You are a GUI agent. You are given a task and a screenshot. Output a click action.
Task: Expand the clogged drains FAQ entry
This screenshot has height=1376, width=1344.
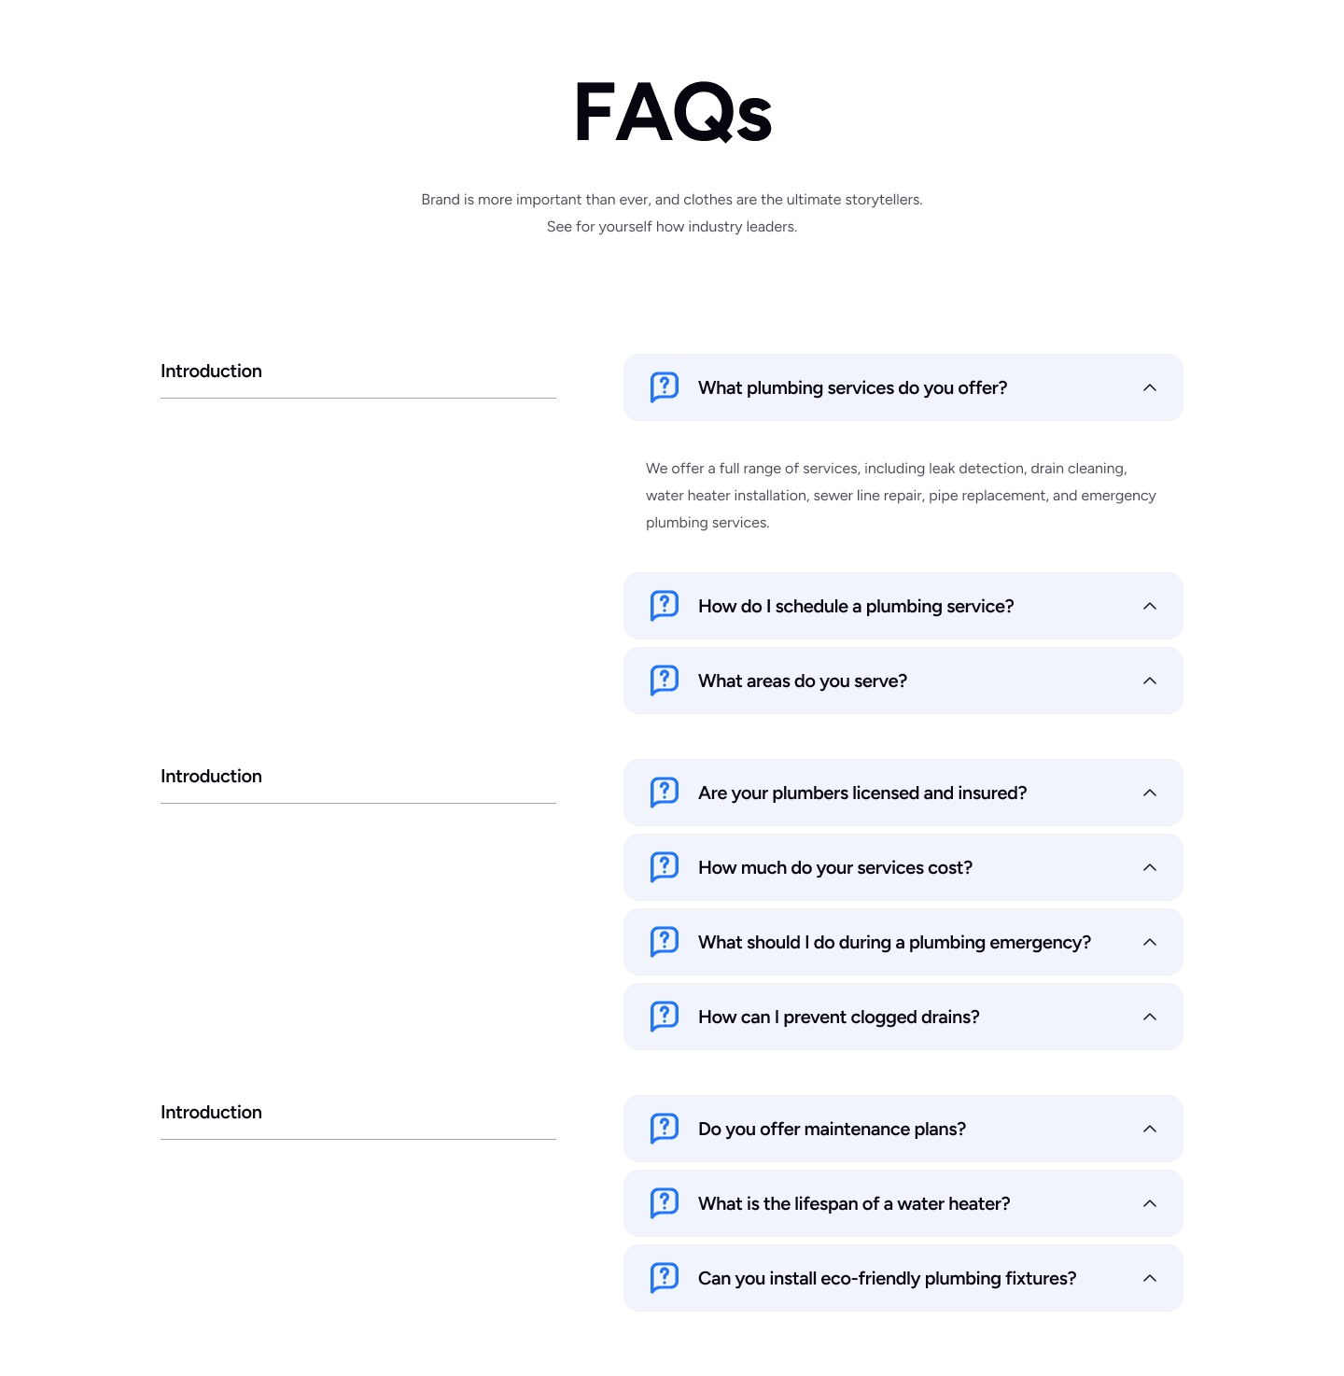pyautogui.click(x=1149, y=1016)
